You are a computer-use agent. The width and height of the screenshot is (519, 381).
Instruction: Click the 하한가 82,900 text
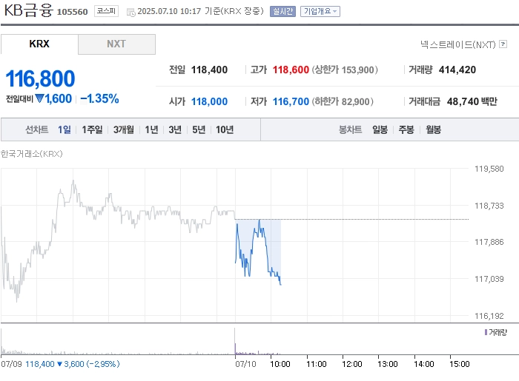click(x=343, y=101)
